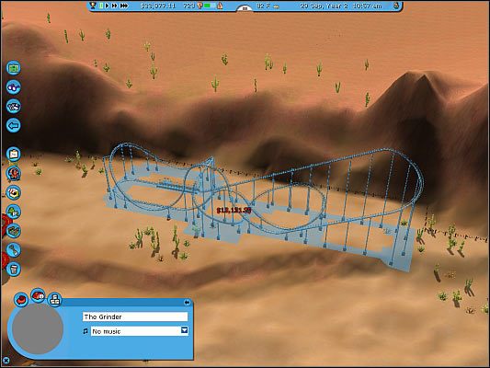The width and height of the screenshot is (490, 368).
Task: Close the panel with bottom-left X button
Action: pos(6,361)
